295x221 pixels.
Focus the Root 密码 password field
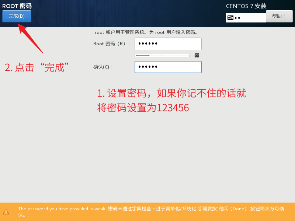(x=168, y=44)
